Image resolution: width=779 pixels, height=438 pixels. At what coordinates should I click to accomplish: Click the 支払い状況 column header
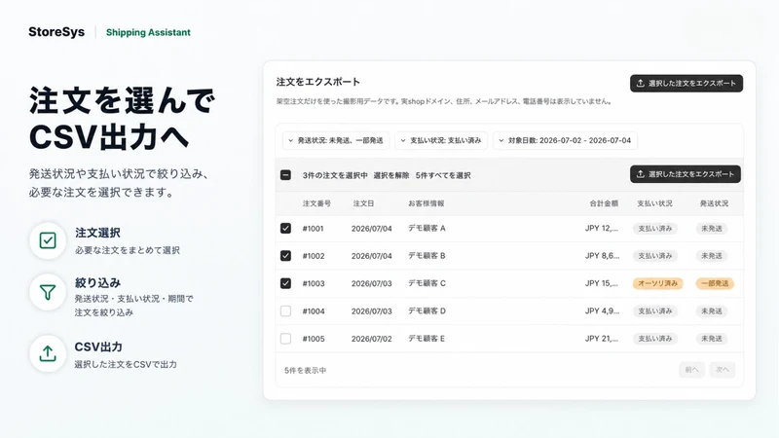pos(654,203)
